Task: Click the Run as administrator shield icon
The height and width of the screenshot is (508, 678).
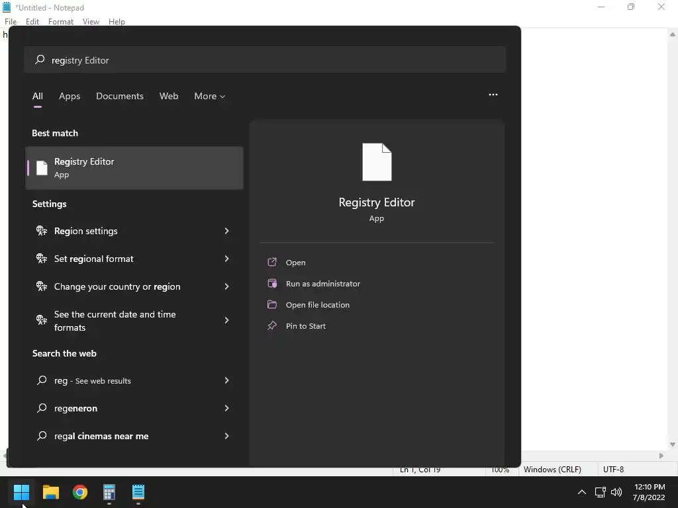Action: click(272, 283)
